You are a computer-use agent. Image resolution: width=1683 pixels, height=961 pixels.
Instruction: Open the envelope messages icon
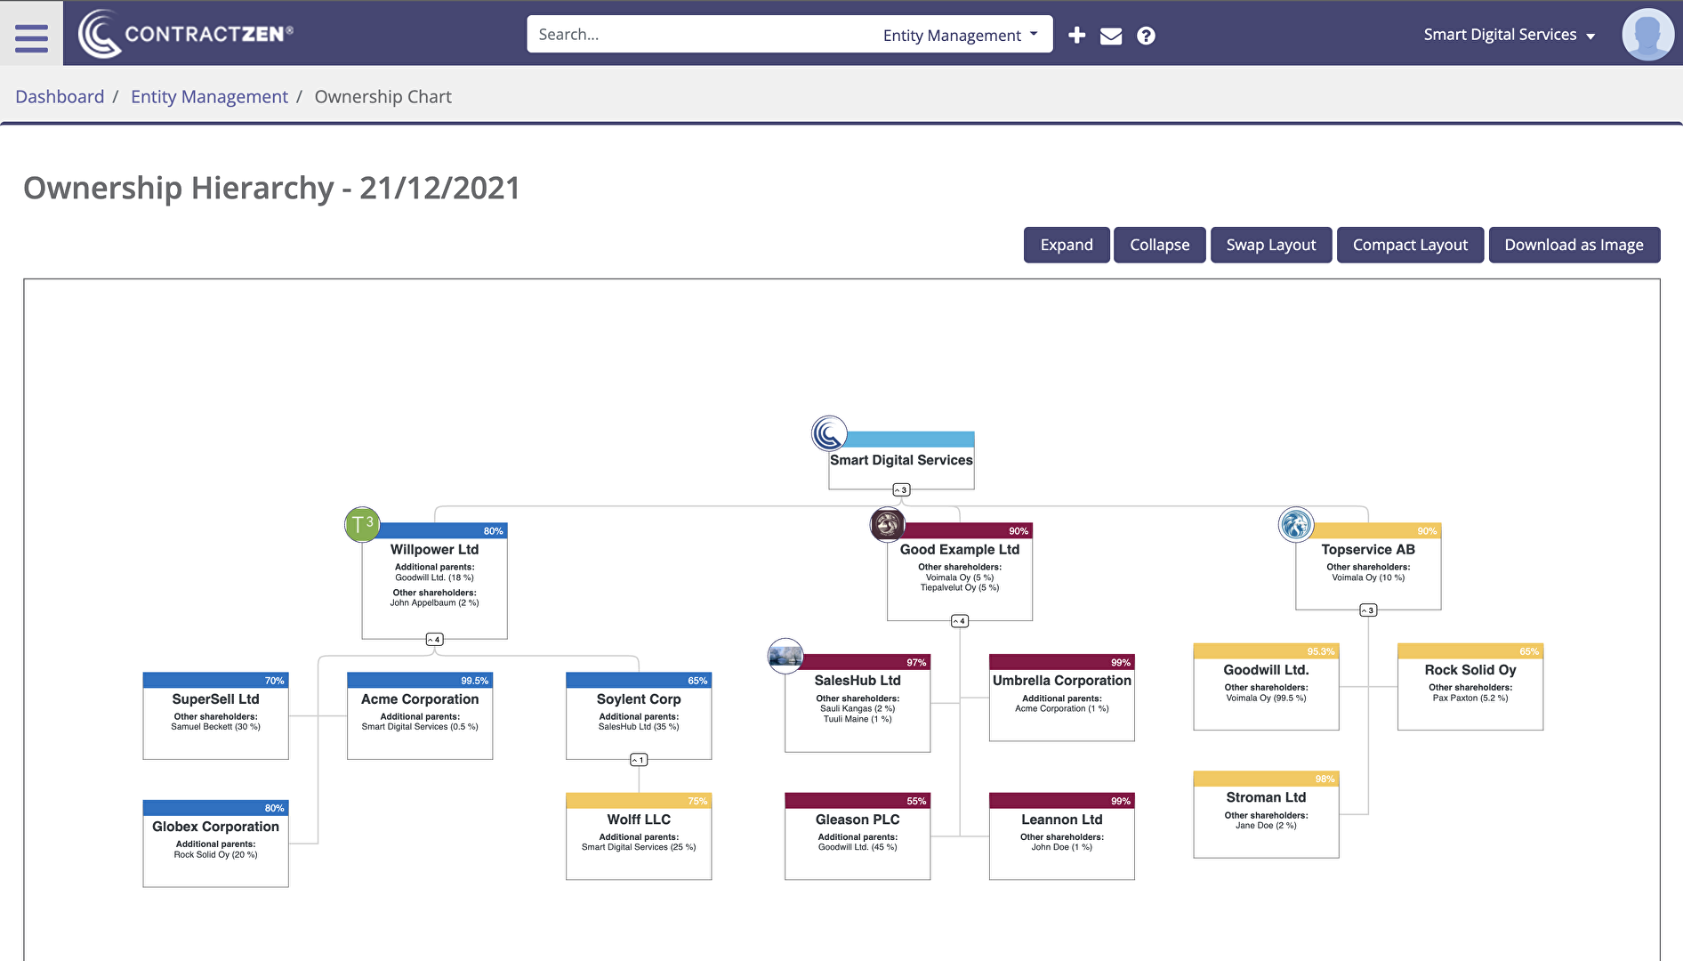[x=1111, y=36]
